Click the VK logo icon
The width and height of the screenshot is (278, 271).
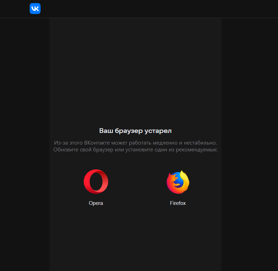pyautogui.click(x=35, y=9)
